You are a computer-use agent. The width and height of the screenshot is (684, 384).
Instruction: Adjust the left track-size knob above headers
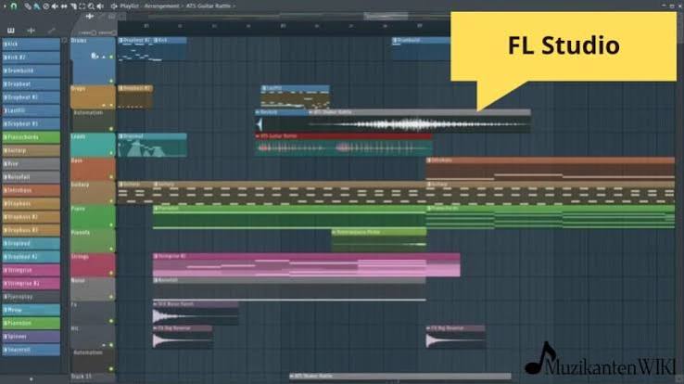coord(94,32)
